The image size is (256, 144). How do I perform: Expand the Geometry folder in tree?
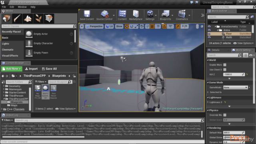[4, 86]
